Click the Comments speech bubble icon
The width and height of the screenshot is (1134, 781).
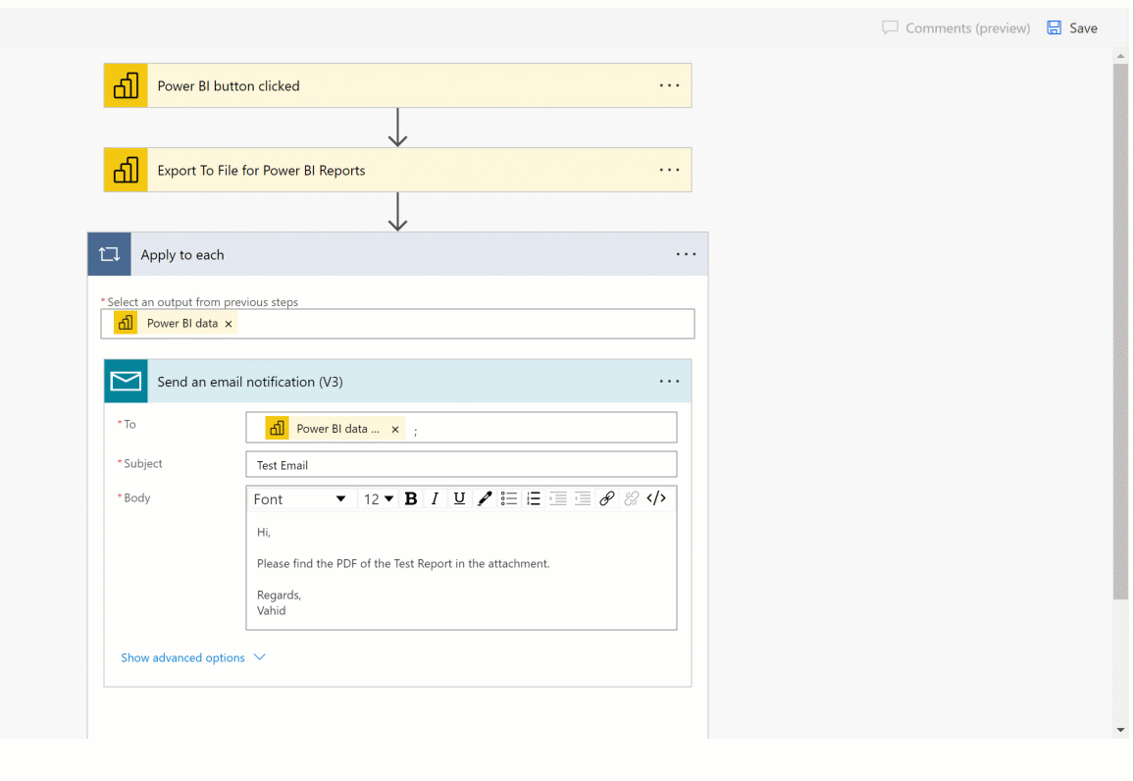click(891, 27)
